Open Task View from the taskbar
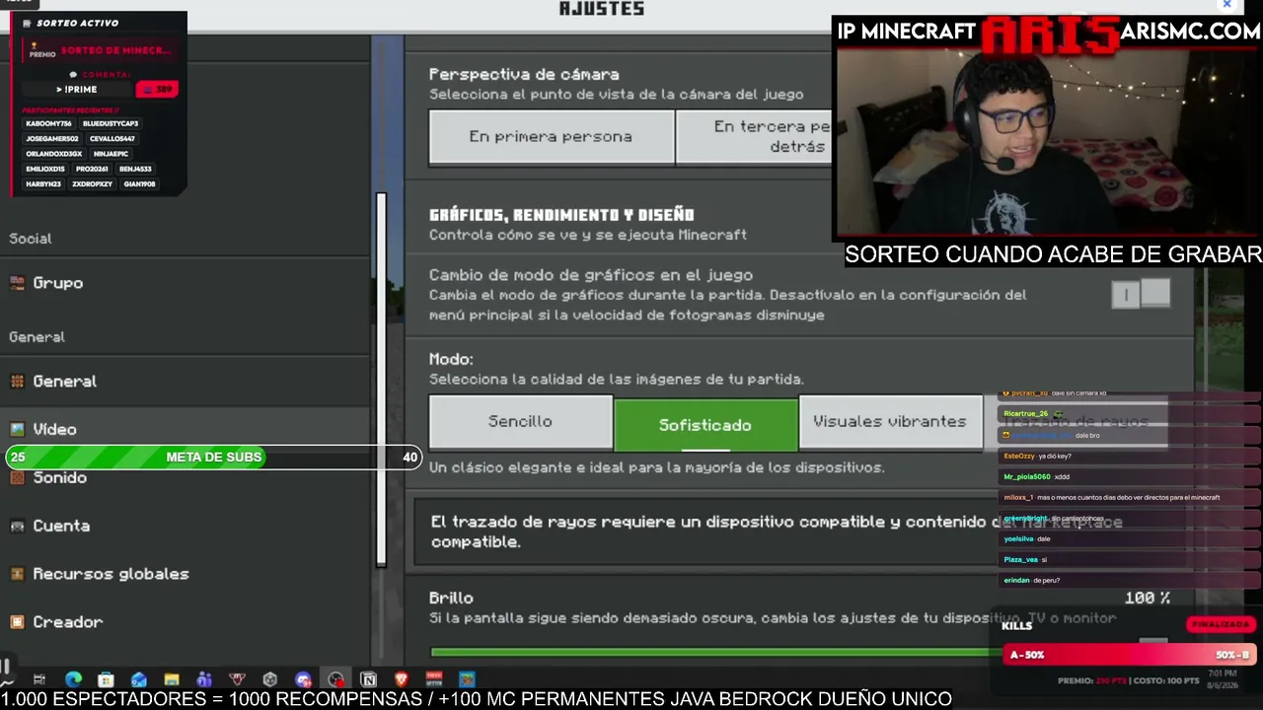 [39, 679]
